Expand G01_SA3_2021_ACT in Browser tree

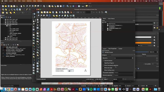click(4, 38)
